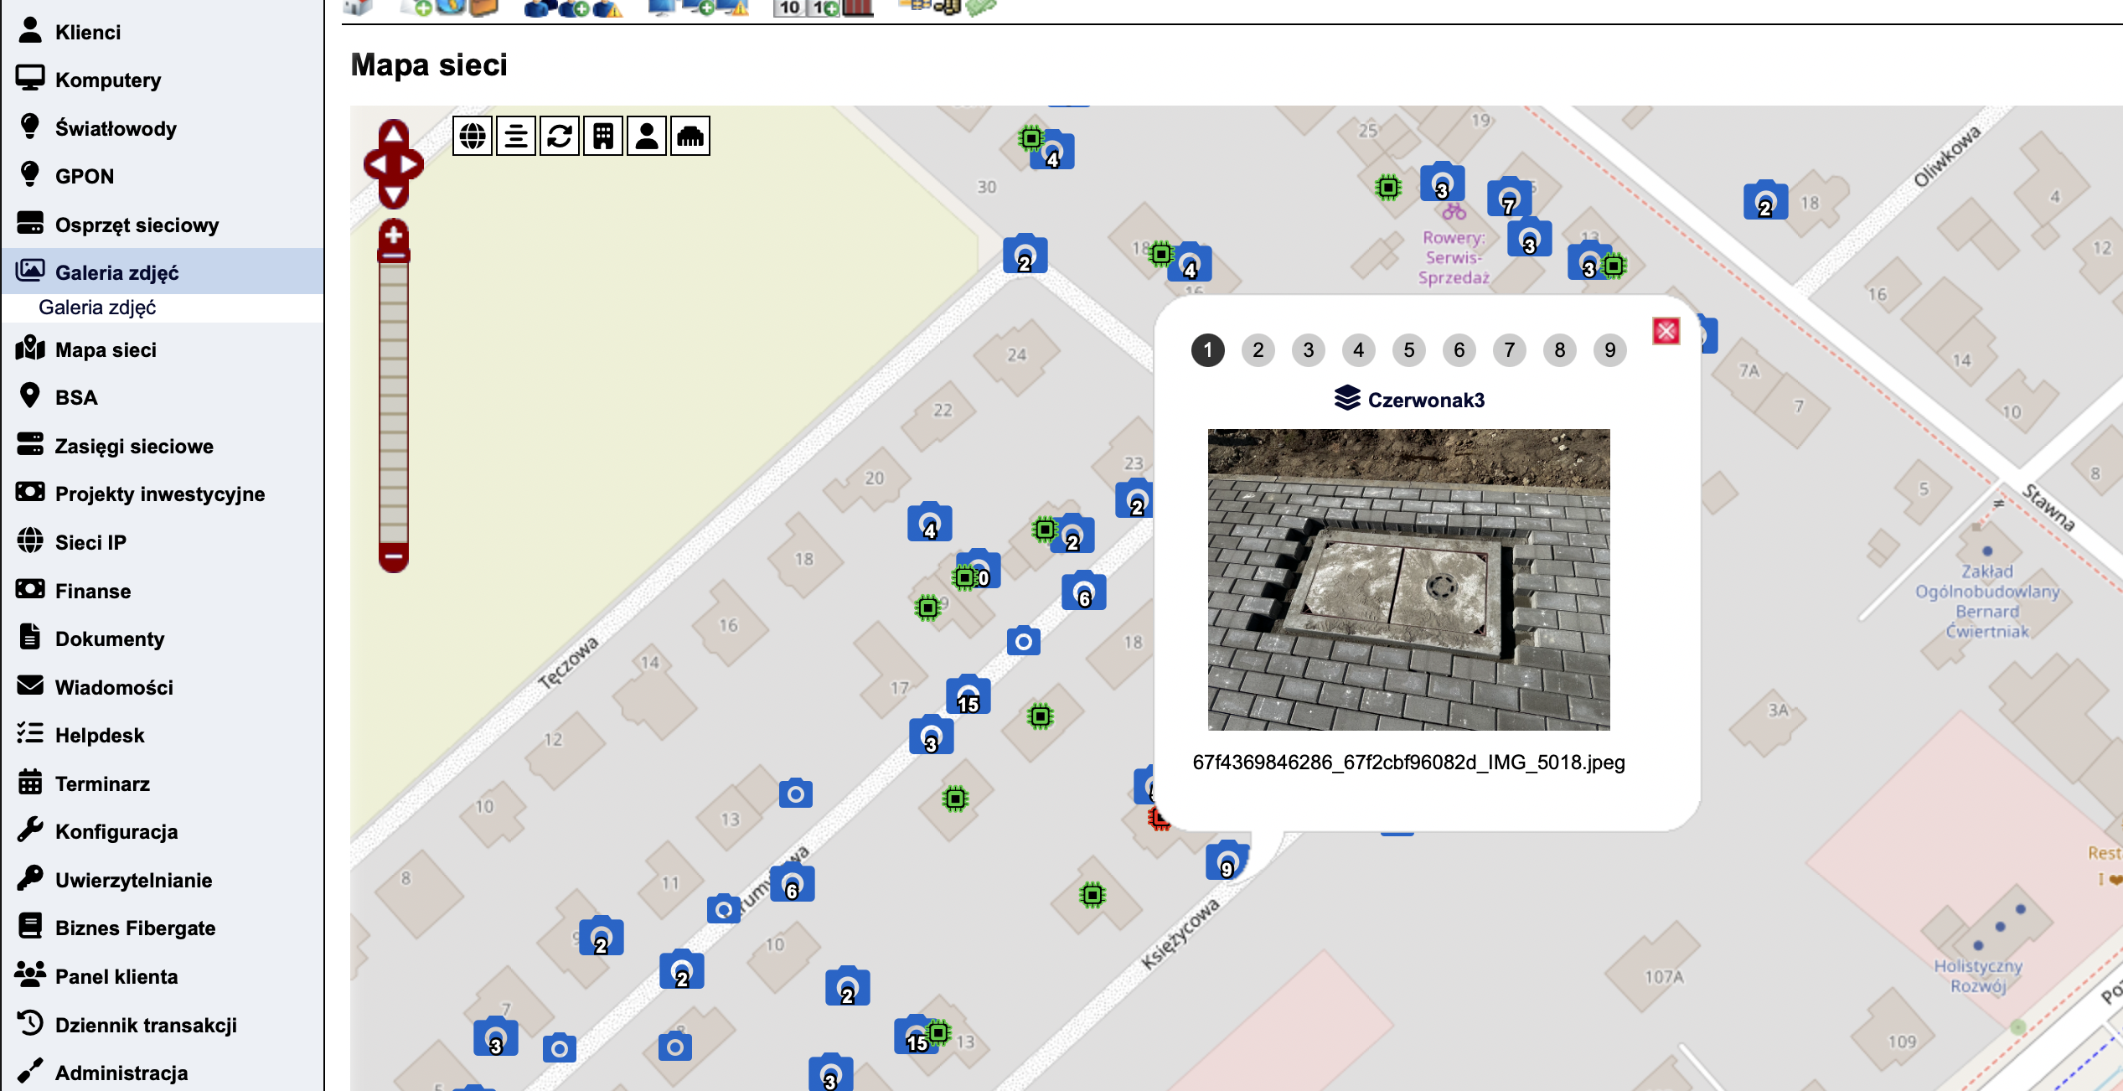Select Galeria zdjęć main menu entry
The image size is (2123, 1091).
click(x=163, y=271)
